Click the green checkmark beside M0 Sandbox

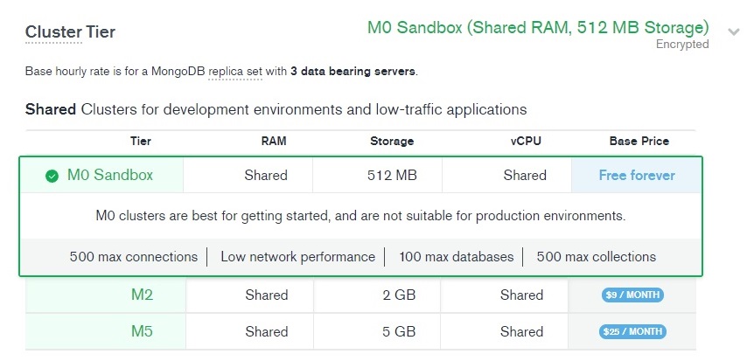[x=52, y=176]
